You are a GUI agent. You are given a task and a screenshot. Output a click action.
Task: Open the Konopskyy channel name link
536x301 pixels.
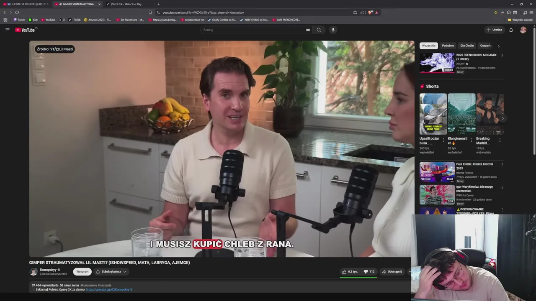click(x=48, y=270)
